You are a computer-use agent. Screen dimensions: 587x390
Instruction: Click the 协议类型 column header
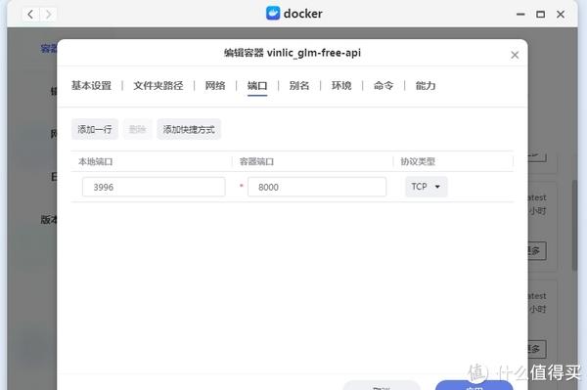pos(418,161)
